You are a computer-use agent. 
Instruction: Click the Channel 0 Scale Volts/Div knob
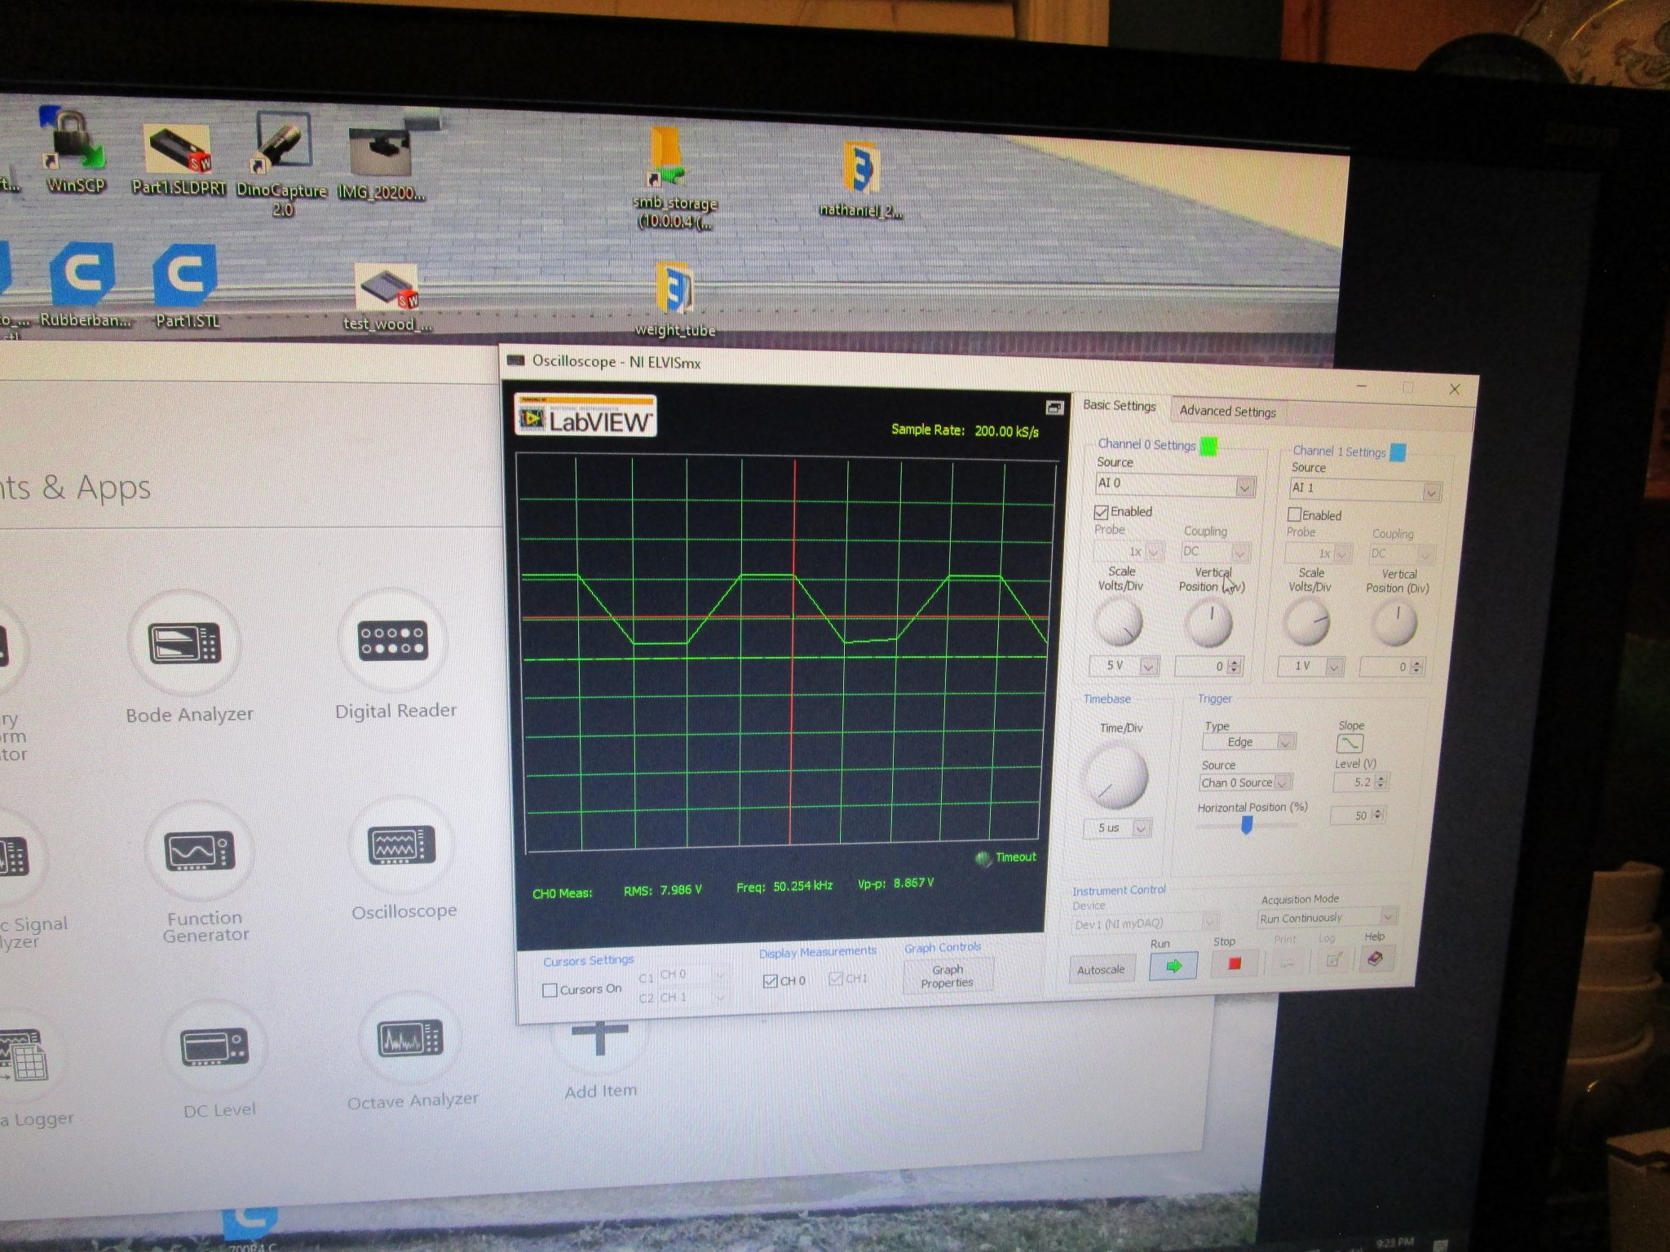pos(1118,623)
